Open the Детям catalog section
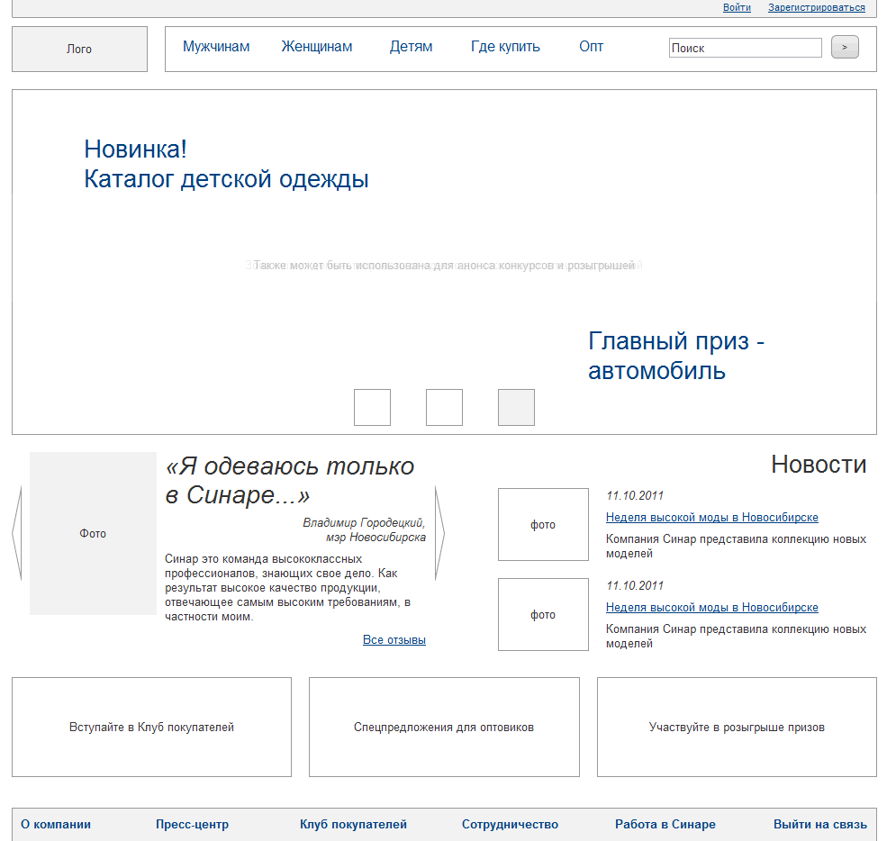Screen dimensions: 887x841 pos(411,46)
